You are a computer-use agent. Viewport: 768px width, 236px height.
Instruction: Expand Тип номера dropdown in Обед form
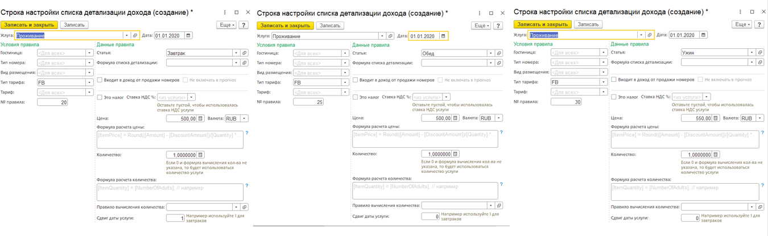pyautogui.click(x=345, y=63)
